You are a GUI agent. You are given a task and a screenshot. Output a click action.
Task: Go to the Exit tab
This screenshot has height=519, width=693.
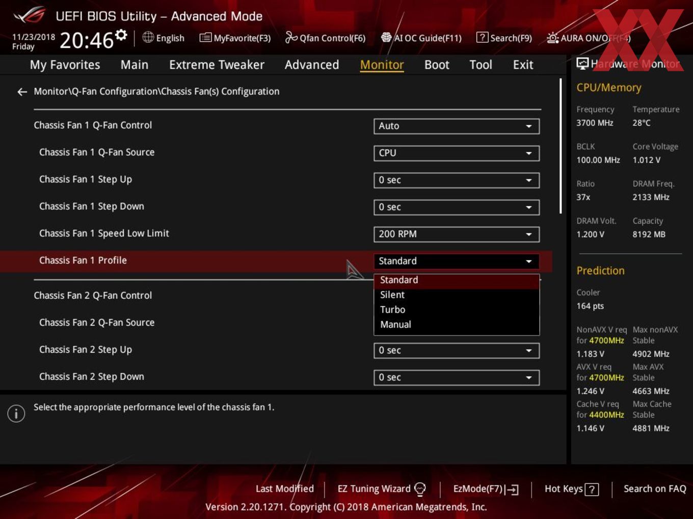tap(523, 65)
